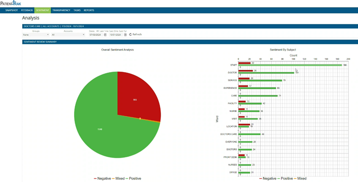Click the NURSE word label
358x182 pixels.
(x=233, y=111)
